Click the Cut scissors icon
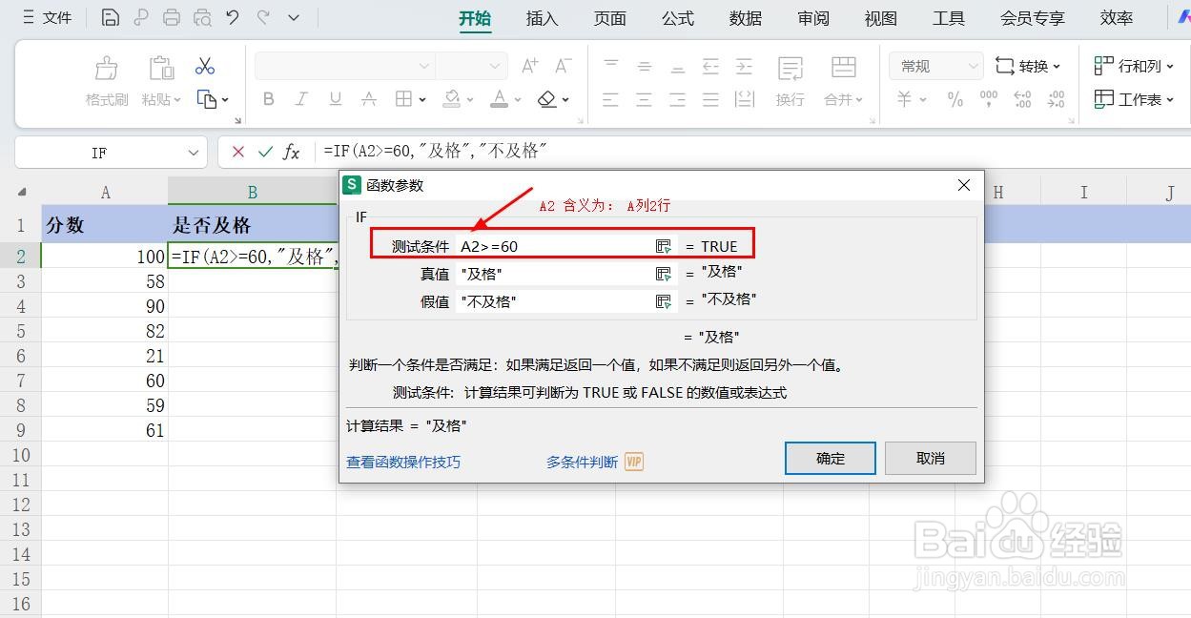Image resolution: width=1191 pixels, height=618 pixels. coord(203,66)
